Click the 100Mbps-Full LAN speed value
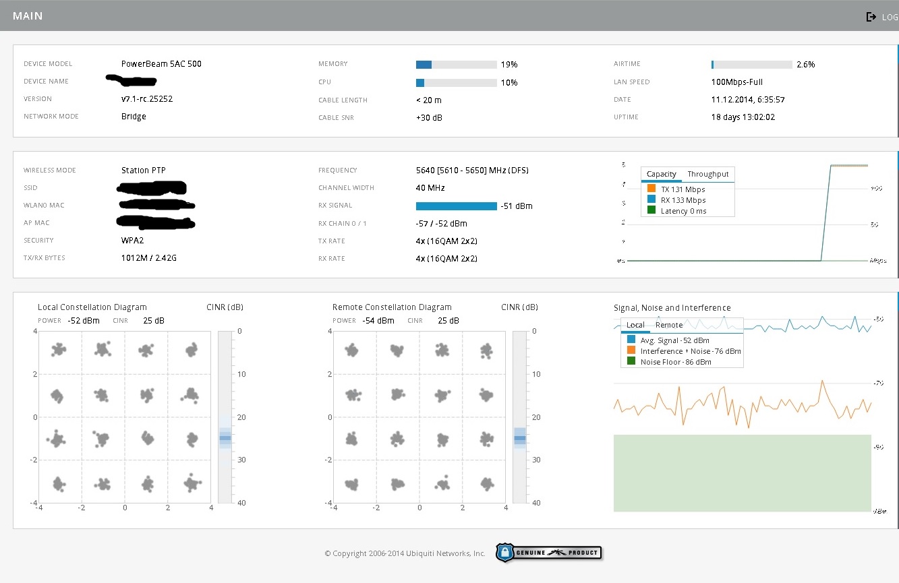The image size is (899, 583). (x=737, y=82)
